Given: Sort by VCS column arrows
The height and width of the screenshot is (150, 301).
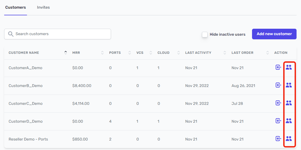Looking at the screenshot, I should click(151, 53).
